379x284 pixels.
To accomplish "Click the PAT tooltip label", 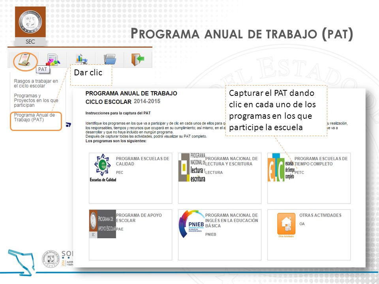I will [43, 69].
